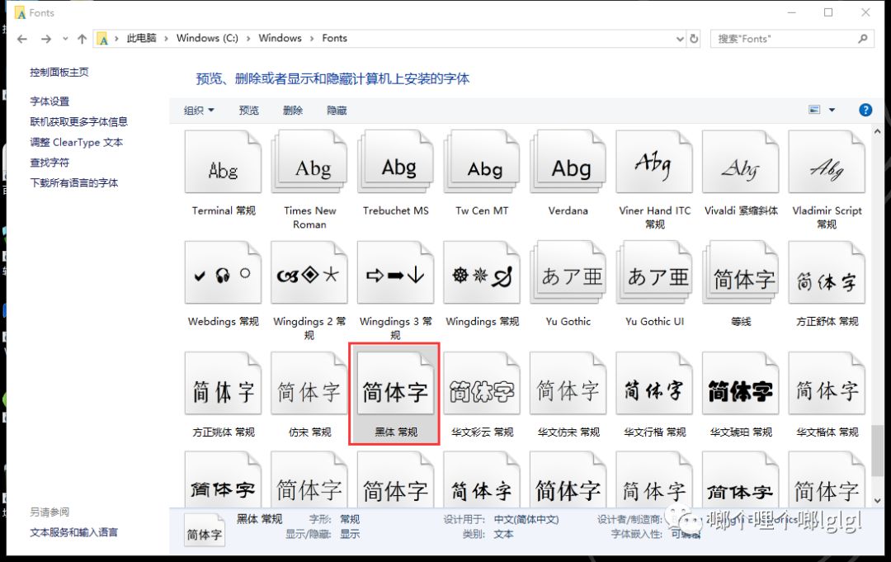Open 调整 ClearType 文本 link
This screenshot has height=562, width=891.
point(76,142)
